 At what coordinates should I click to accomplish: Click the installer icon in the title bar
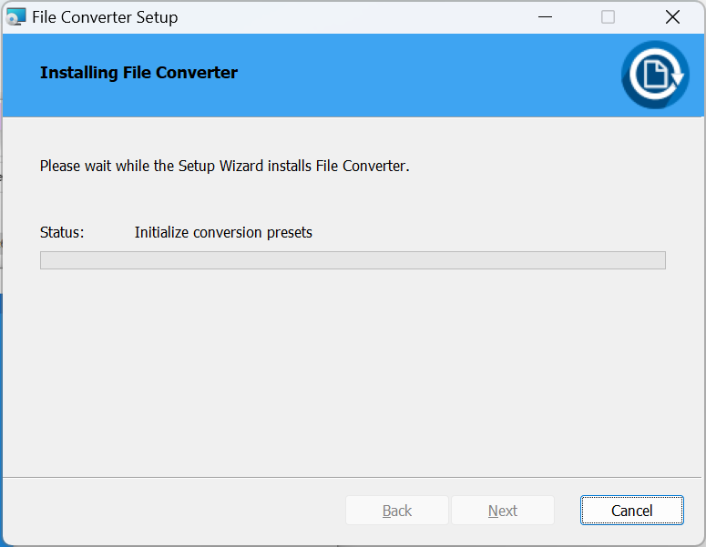click(16, 17)
